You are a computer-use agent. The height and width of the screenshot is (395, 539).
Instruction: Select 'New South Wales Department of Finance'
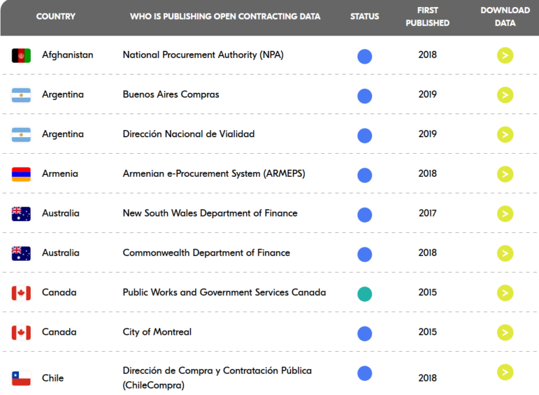click(x=210, y=213)
